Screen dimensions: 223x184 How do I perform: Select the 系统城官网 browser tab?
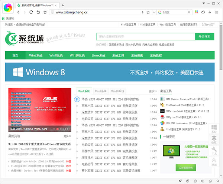37,6
